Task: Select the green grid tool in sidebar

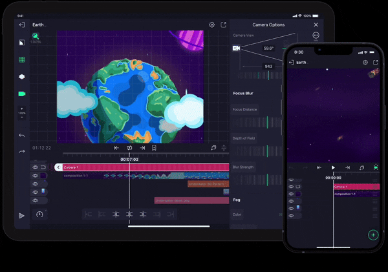Action: pyautogui.click(x=21, y=59)
